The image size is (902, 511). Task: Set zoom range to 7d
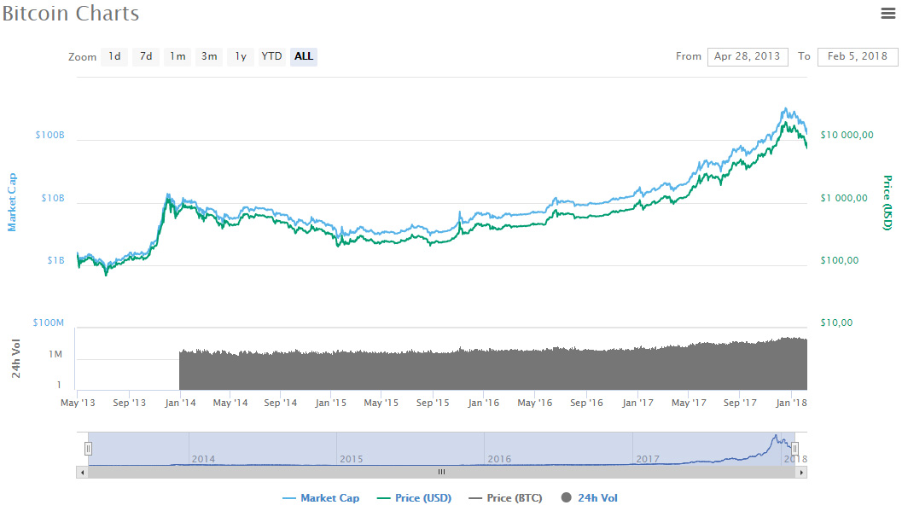(x=146, y=56)
